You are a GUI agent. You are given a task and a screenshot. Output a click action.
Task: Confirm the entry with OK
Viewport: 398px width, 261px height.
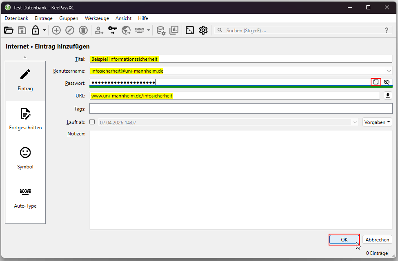click(344, 240)
